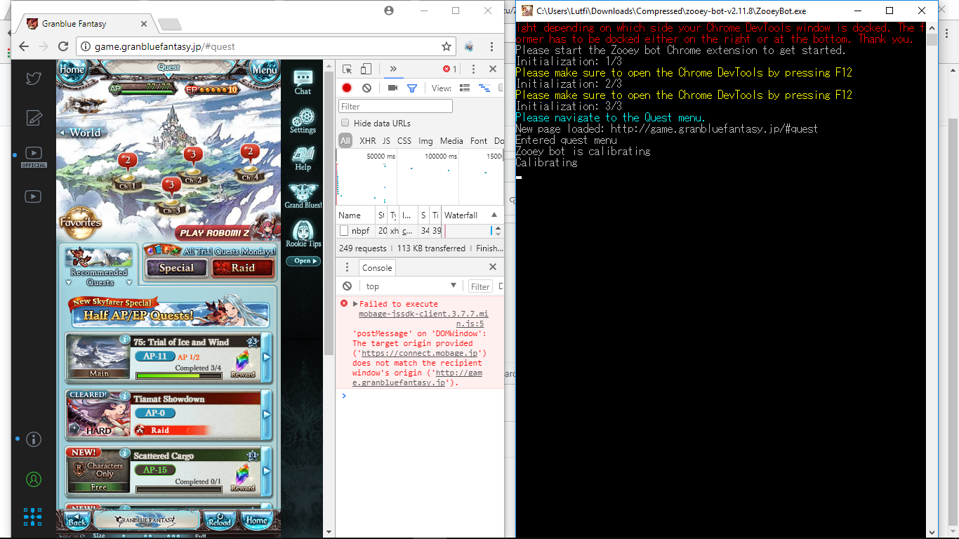Expand the postMessage error entry in Console

click(x=355, y=302)
